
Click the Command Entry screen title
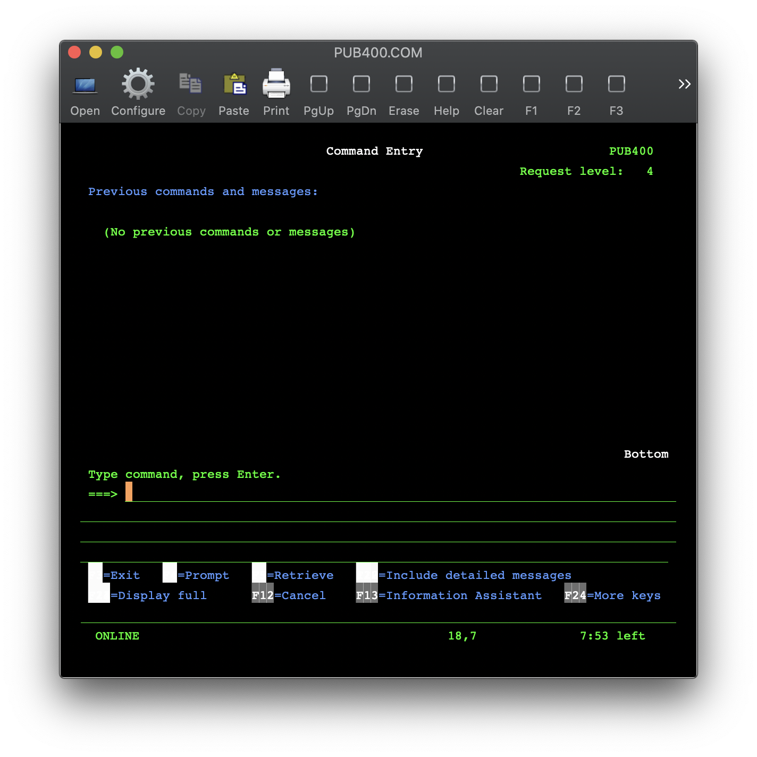point(375,151)
